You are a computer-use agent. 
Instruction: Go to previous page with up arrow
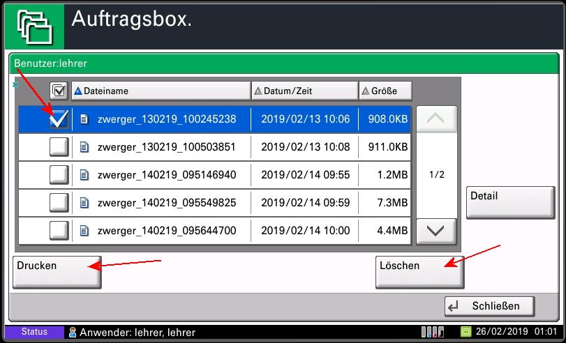pyautogui.click(x=435, y=119)
